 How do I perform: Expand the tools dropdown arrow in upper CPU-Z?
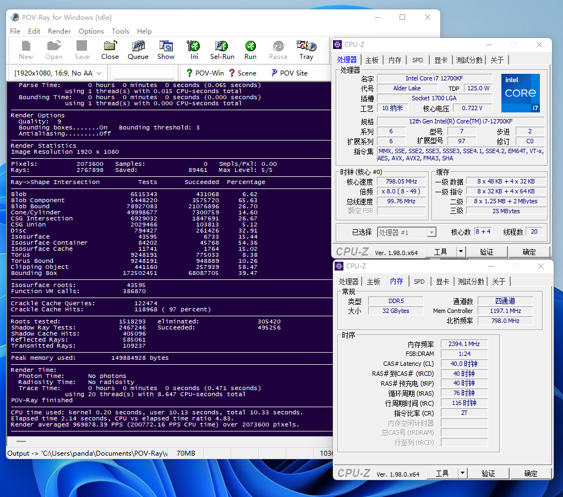tap(461, 252)
